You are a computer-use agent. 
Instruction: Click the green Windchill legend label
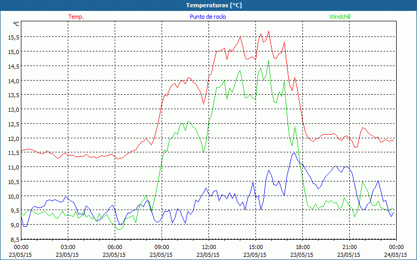[x=340, y=17]
